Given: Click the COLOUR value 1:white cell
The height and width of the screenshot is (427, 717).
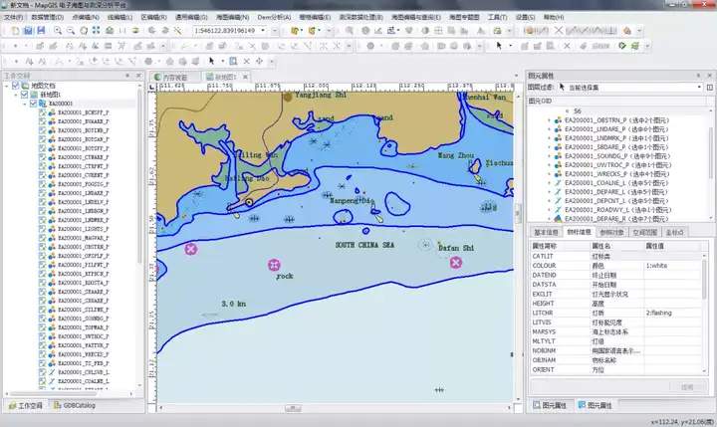Looking at the screenshot, I should point(672,266).
